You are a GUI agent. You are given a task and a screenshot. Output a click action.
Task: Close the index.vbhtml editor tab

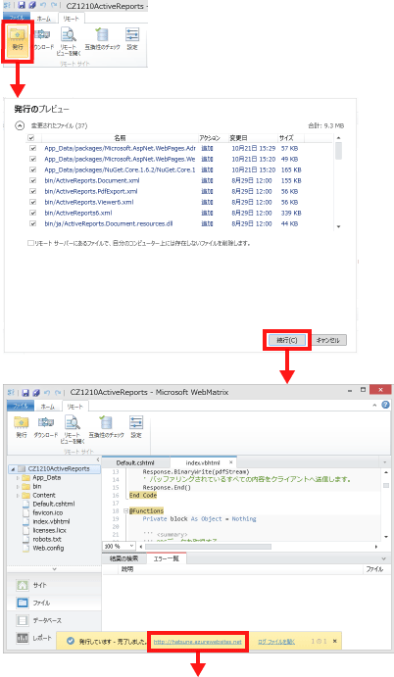[x=230, y=462]
